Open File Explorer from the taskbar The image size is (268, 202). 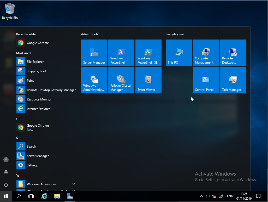tap(57, 196)
